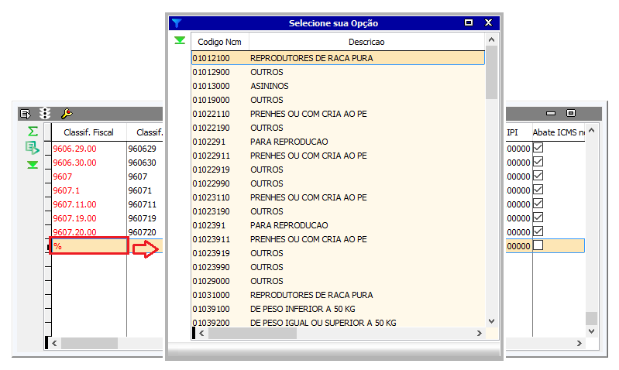Click the green down-arrow icon left of Classif. Fiscal grid
The width and height of the screenshot is (619, 370).
coord(33,165)
